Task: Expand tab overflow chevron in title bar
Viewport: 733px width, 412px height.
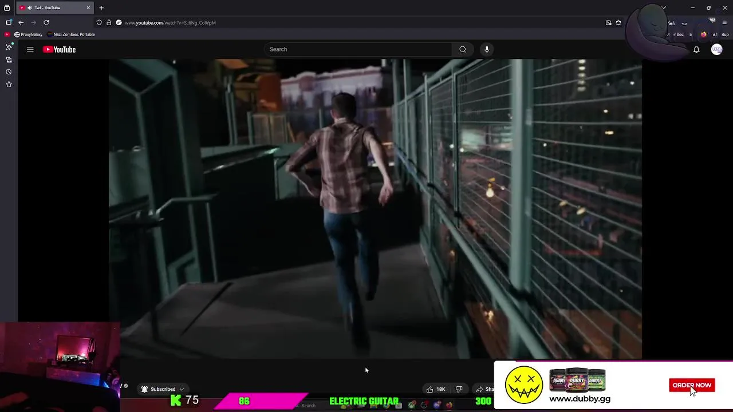Action: coord(664,7)
